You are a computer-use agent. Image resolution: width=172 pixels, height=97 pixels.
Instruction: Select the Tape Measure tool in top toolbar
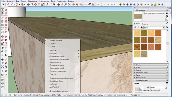coord(47,4)
